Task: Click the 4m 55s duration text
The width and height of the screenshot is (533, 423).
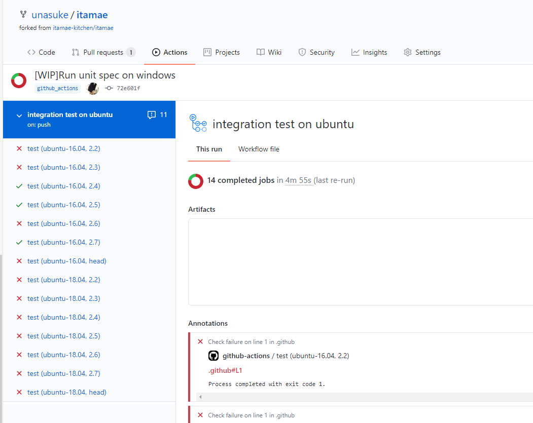Action: tap(298, 180)
